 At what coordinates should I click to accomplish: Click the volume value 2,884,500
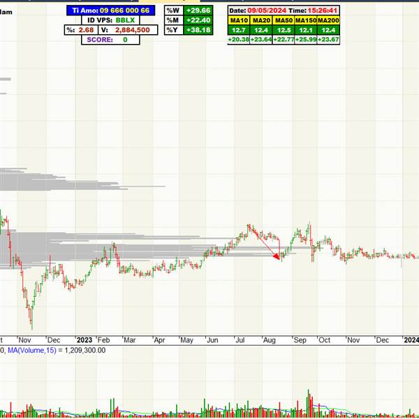[x=132, y=30]
